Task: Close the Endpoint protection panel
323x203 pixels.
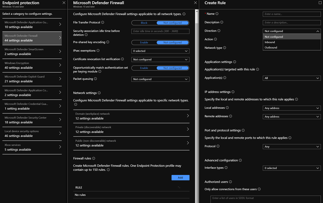Action: [x=64, y=3]
